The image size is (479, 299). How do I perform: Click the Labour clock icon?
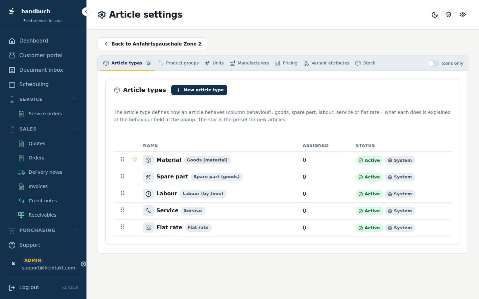click(148, 194)
